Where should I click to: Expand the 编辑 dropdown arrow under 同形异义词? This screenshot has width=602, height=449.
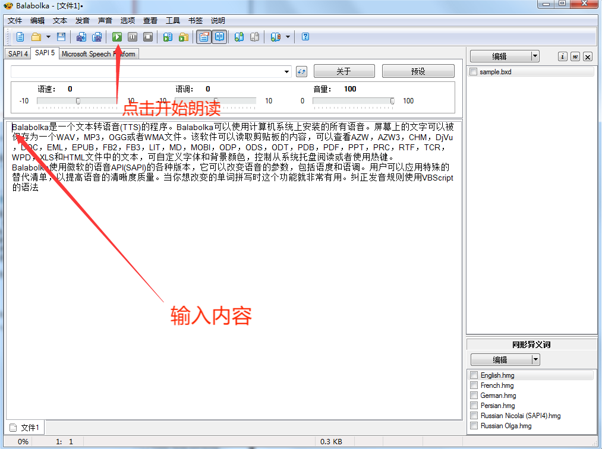[535, 359]
